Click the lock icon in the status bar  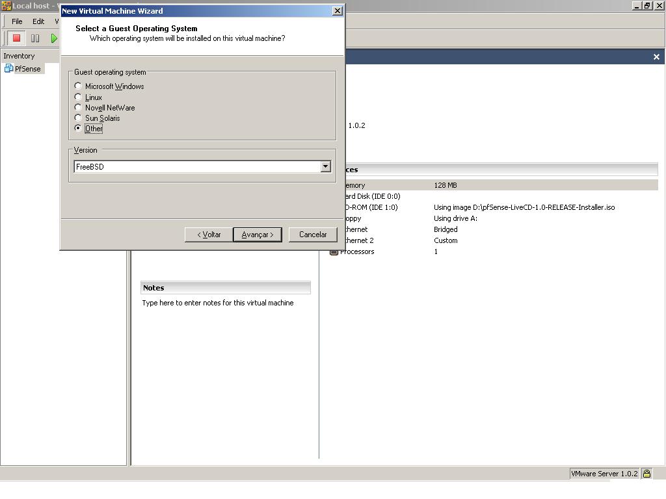click(646, 474)
